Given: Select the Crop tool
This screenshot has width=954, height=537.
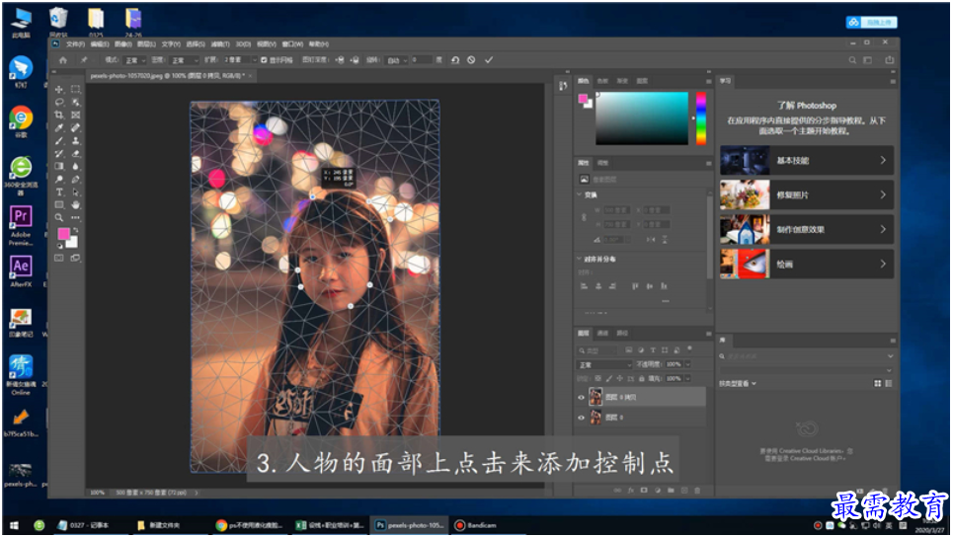Looking at the screenshot, I should 59,115.
